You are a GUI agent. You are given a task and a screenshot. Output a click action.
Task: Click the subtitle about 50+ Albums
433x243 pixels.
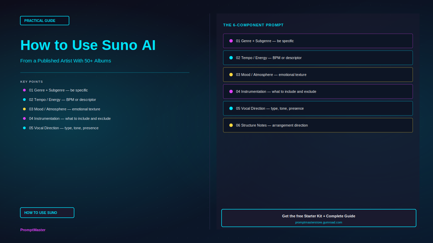[x=66, y=61]
